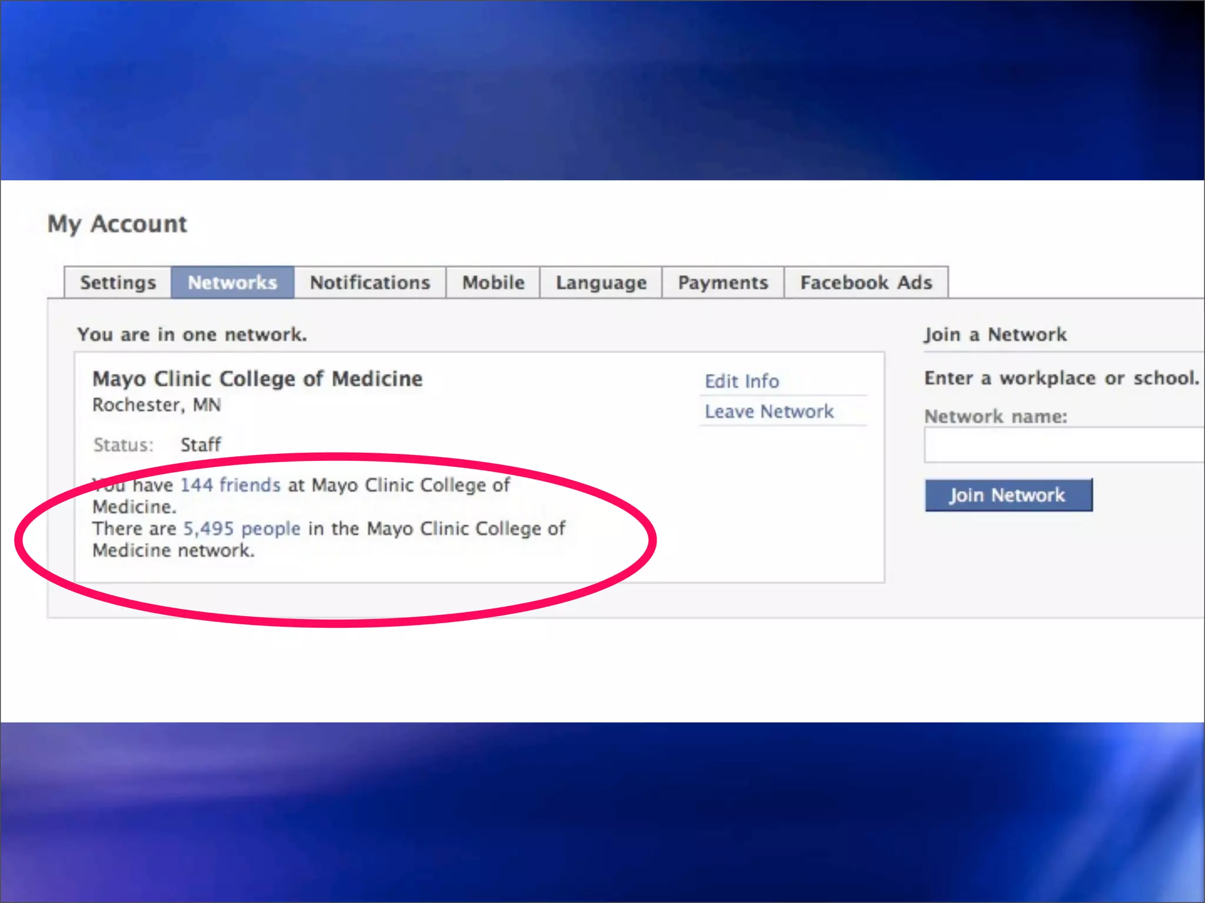This screenshot has height=903, width=1205.
Task: Open the Language tab
Action: 601,283
